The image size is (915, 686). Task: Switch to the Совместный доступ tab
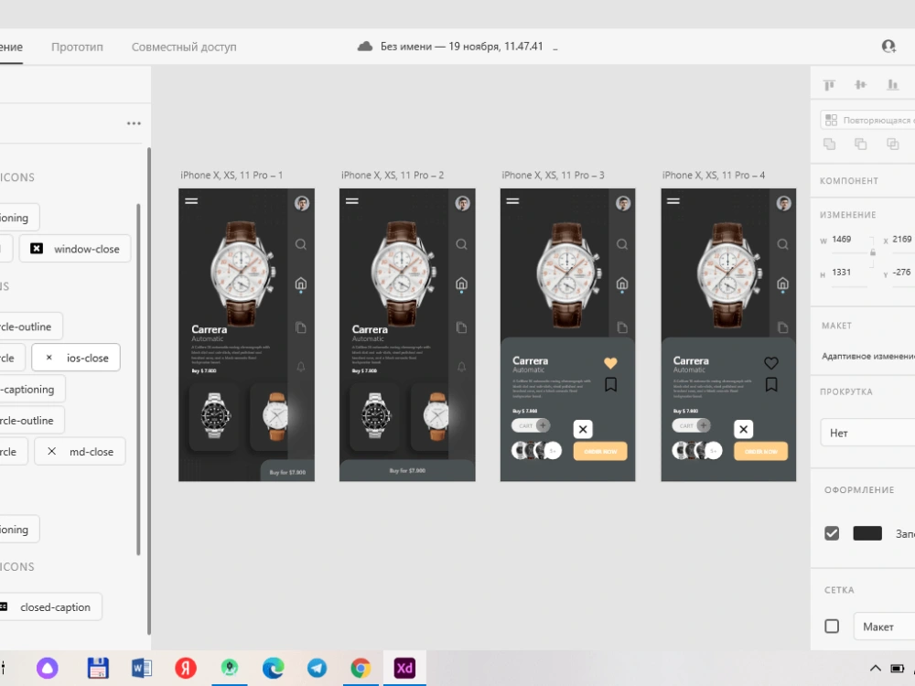click(x=183, y=46)
